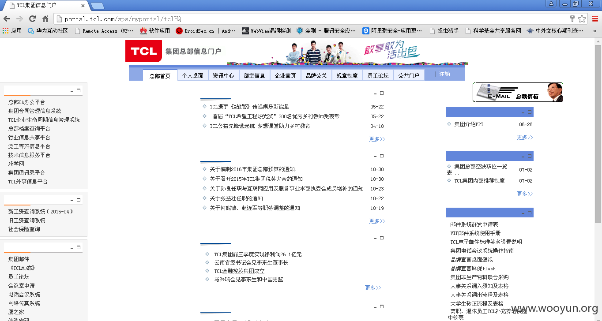Open the DroidSec.cn bookmark
The height and width of the screenshot is (321, 602).
206,31
